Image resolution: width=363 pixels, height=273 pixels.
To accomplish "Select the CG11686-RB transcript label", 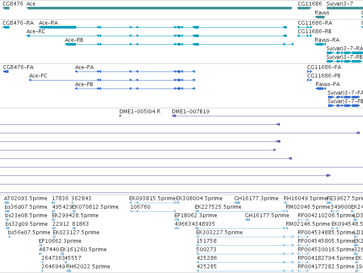I will coord(314,32).
